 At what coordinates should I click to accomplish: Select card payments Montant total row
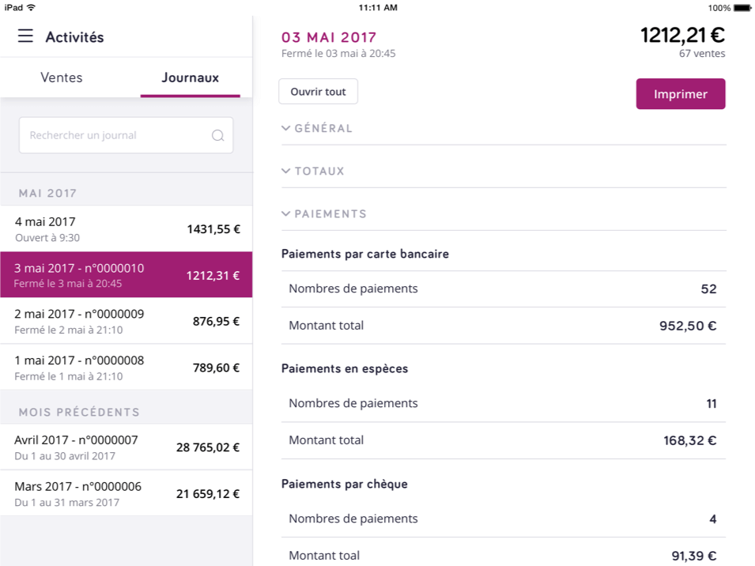(503, 326)
